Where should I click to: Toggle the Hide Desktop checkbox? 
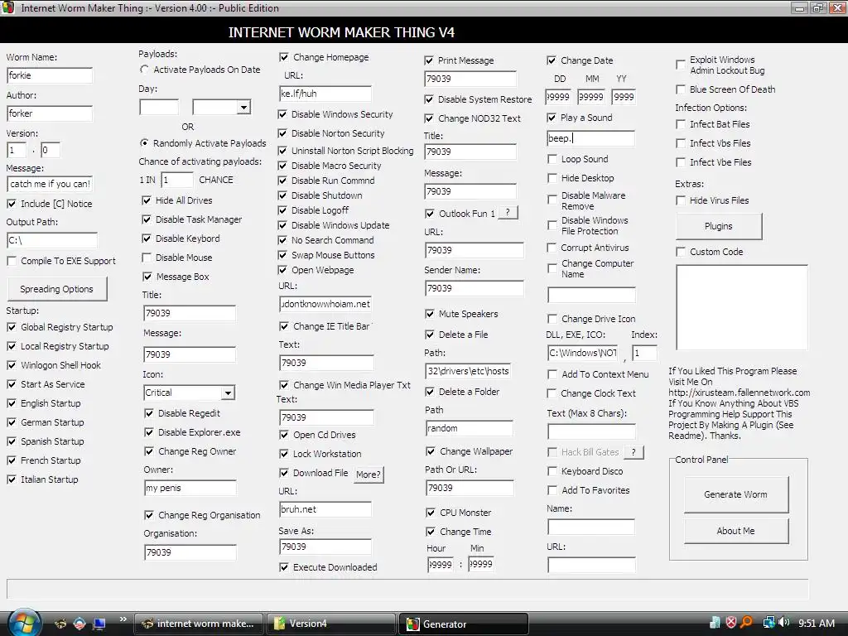point(552,178)
